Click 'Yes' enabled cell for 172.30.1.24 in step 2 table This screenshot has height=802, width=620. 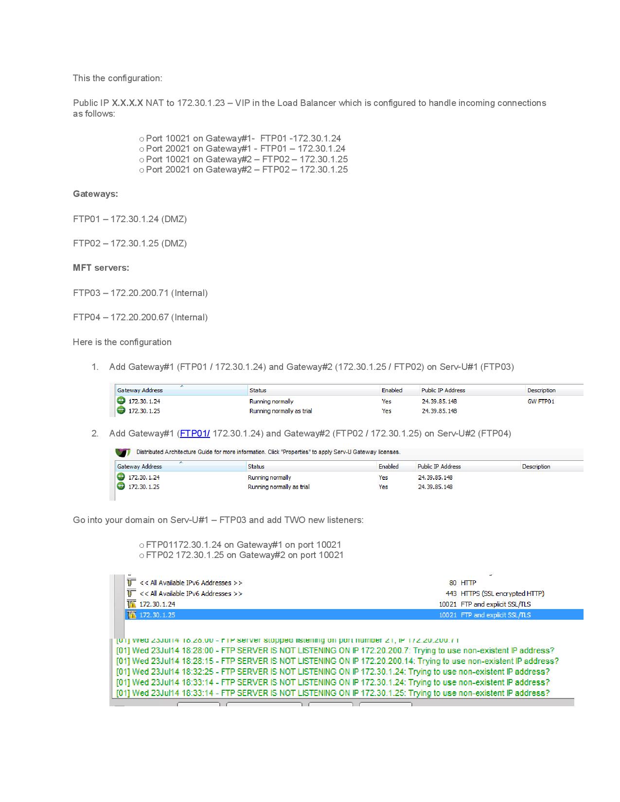383,477
